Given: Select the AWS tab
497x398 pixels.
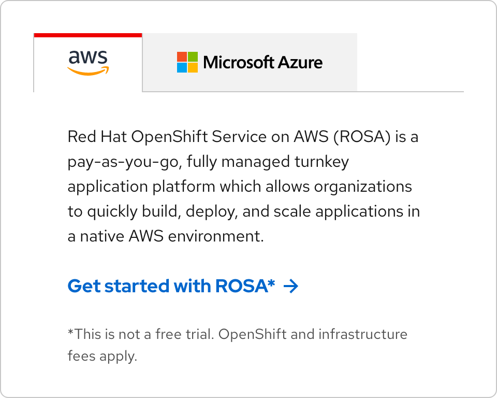Looking at the screenshot, I should coord(88,63).
